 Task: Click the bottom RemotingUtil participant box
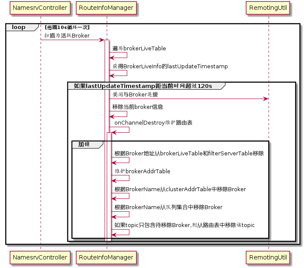click(268, 257)
